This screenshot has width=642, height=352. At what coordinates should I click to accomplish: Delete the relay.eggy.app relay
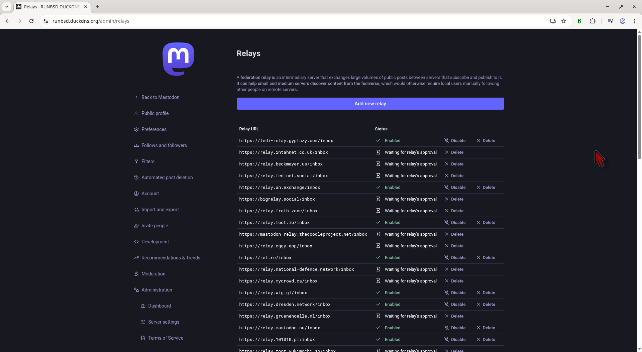(x=454, y=246)
